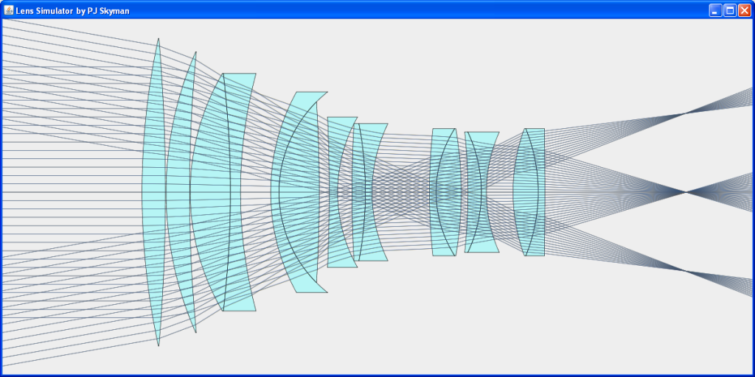Close the Lens Simulator window
This screenshot has width=755, height=377.
(x=744, y=10)
